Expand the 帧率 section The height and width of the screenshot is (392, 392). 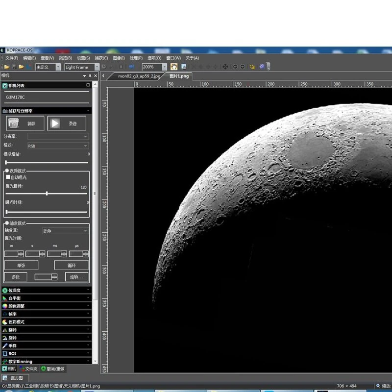coord(47,314)
